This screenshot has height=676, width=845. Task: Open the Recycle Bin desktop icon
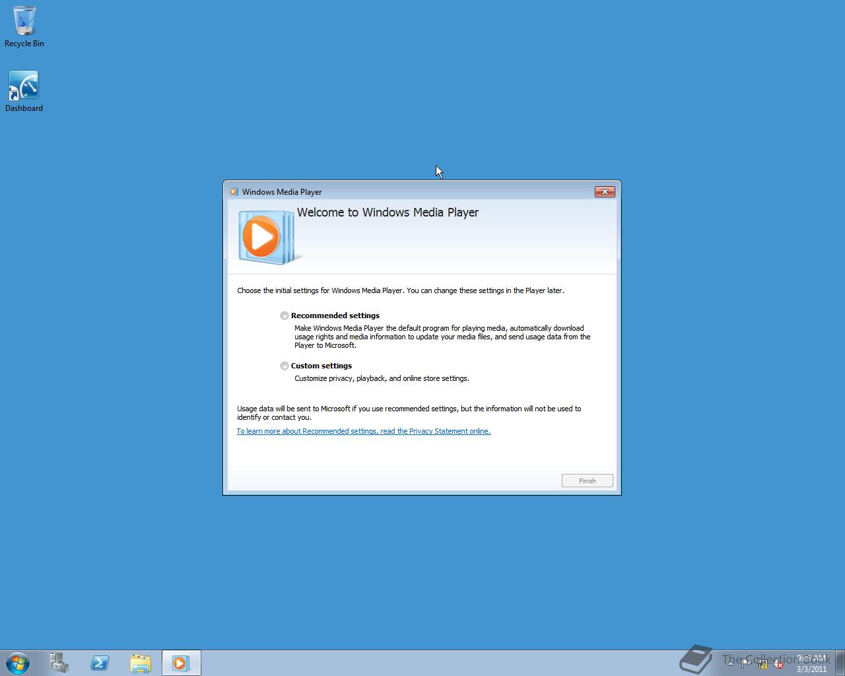coord(24,27)
